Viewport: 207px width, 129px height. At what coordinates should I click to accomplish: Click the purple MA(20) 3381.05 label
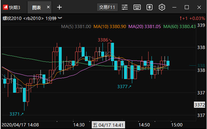(x=145, y=27)
